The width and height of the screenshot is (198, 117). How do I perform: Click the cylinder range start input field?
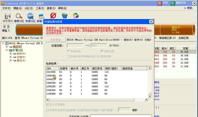point(75,46)
